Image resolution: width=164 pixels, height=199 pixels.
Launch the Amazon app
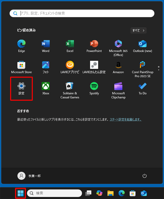118,67
